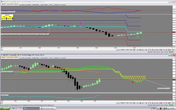
Task: Open N/A dropdown at upper toolbar end
Action: click(173, 50)
